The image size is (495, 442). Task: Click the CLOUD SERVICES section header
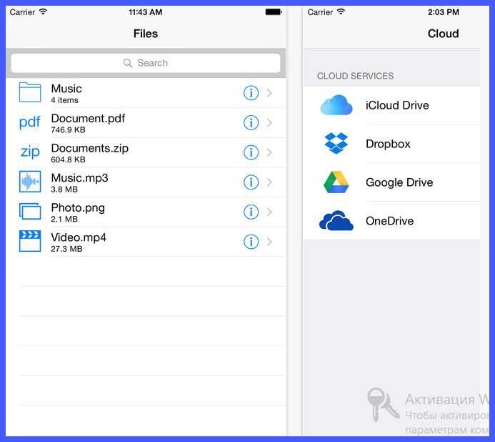pyautogui.click(x=356, y=76)
